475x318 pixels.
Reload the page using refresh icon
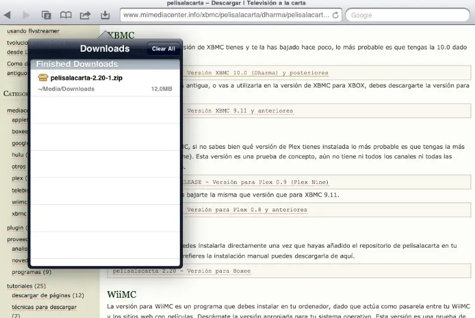(x=336, y=15)
